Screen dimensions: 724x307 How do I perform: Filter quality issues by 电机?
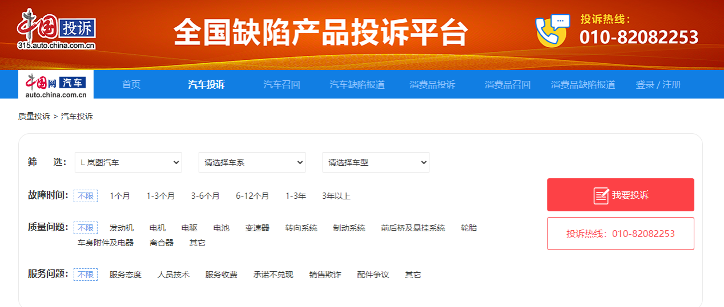158,228
